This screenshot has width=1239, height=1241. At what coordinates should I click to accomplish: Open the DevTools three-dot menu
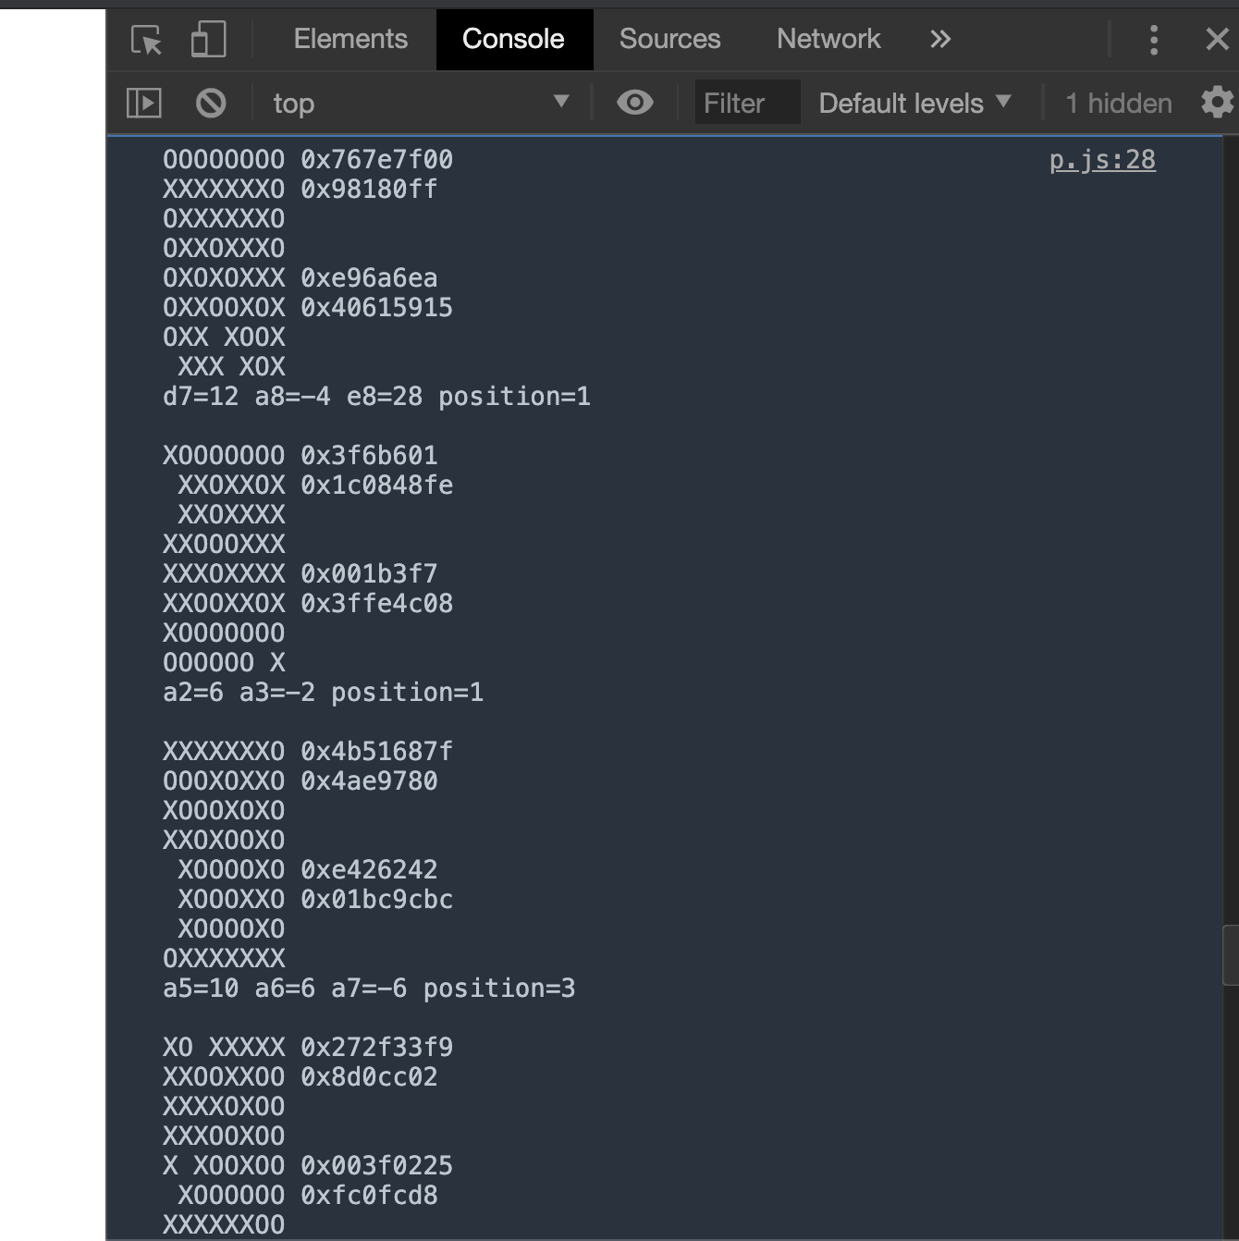tap(1153, 40)
